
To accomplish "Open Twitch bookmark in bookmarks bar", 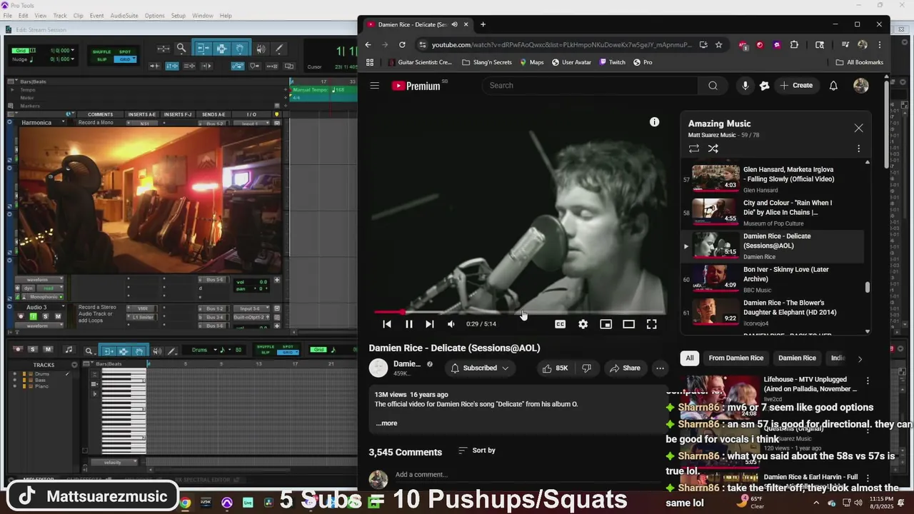I will pos(612,62).
